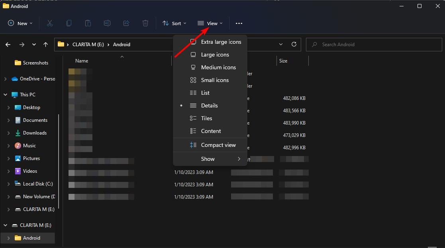Open the See more ellipsis button
This screenshot has width=445, height=248.
coord(239,23)
